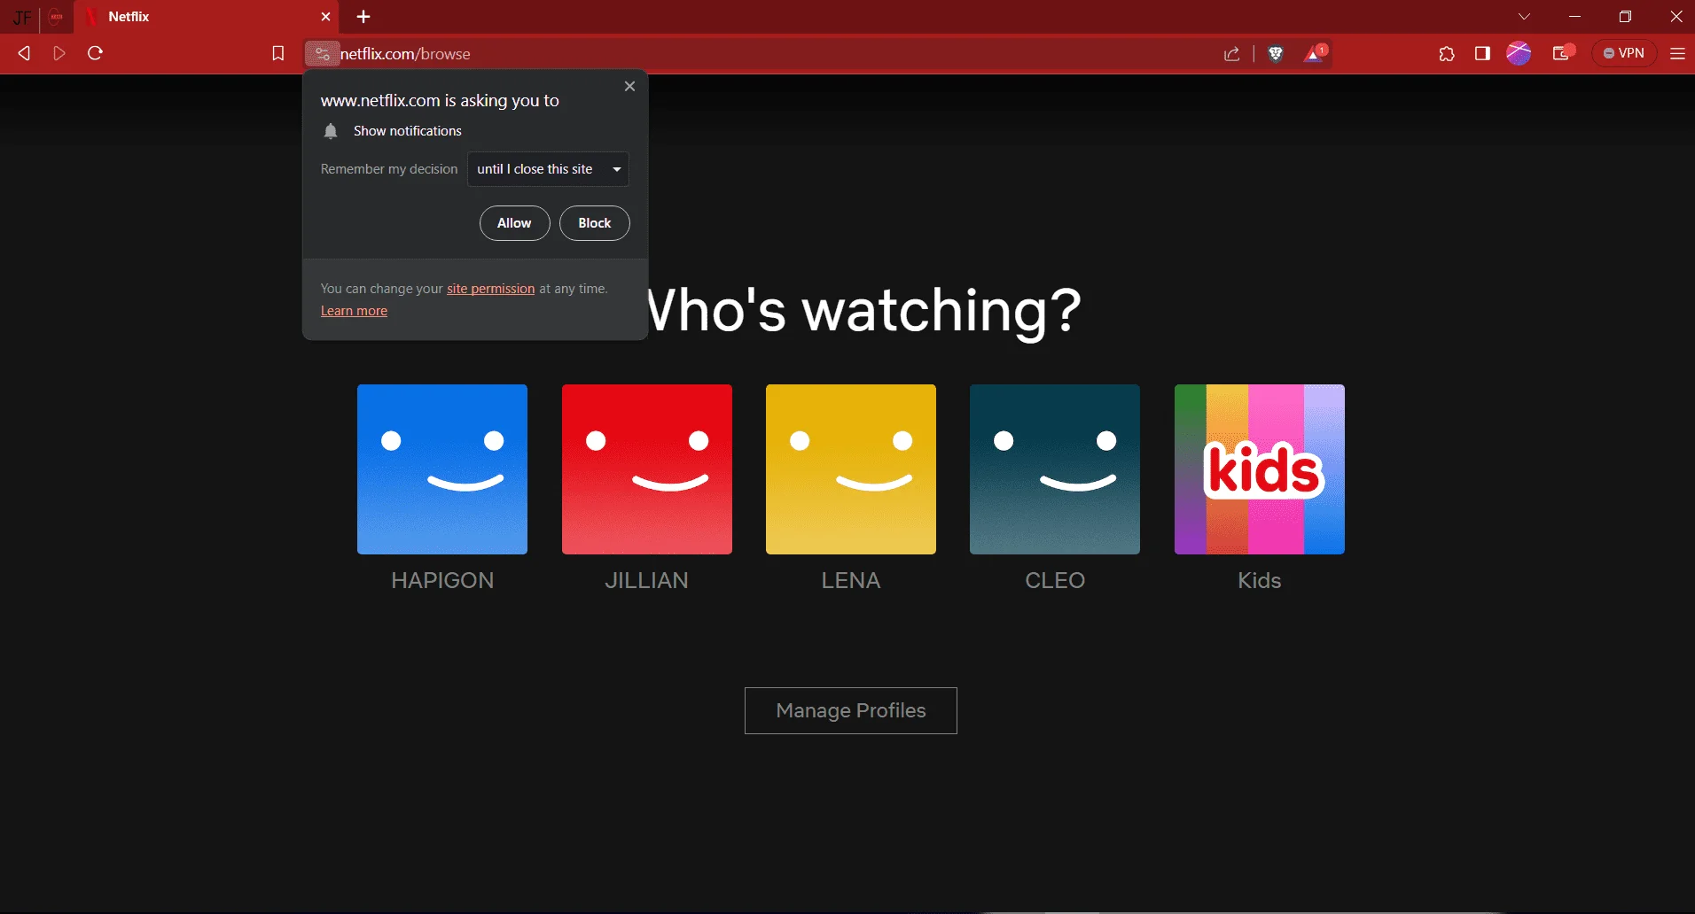
Task: Open Brave Rewards triangle icon
Action: (x=1316, y=54)
